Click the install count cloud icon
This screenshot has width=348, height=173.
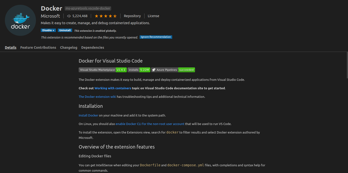(69, 16)
